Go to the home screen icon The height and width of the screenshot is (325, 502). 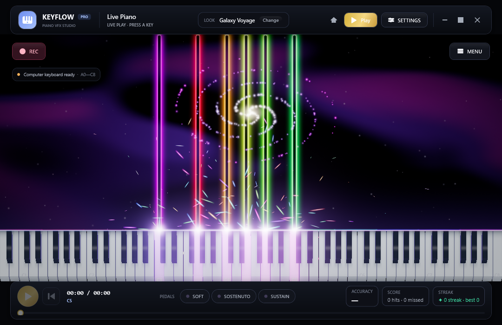tap(334, 20)
